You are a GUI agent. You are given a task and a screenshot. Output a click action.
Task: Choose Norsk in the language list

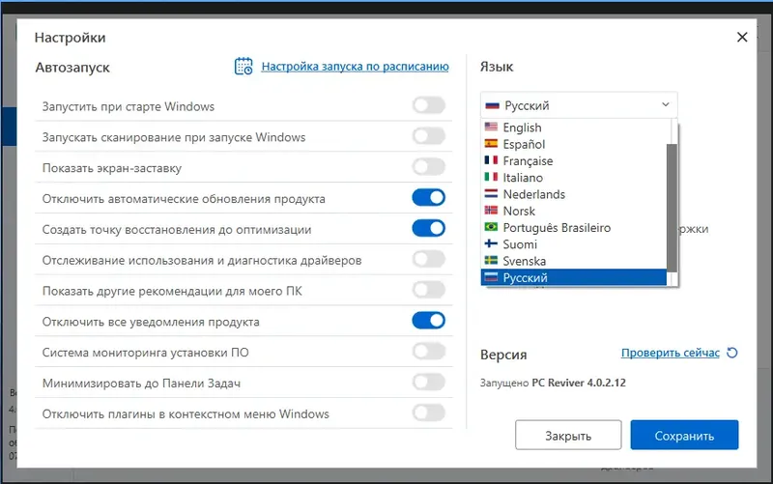pyautogui.click(x=574, y=211)
